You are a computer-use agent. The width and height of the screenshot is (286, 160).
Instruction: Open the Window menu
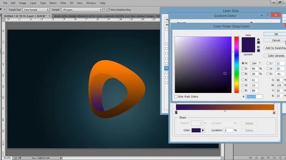[91, 3]
